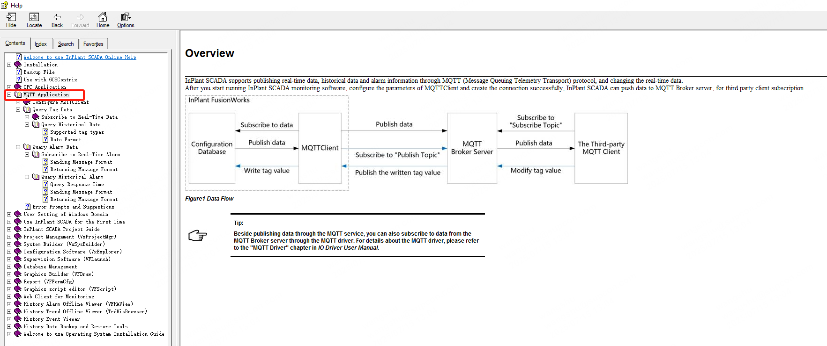This screenshot has width=827, height=346.
Task: Click Subscribe to Real-Time Data book icon
Action: [x=36, y=117]
